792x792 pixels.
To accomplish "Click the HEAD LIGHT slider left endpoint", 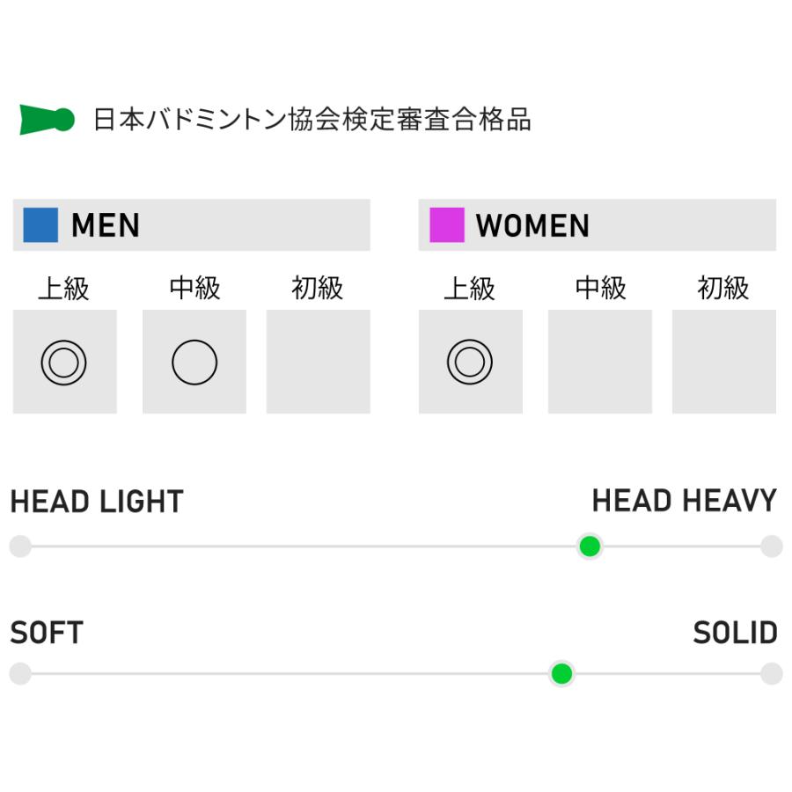I will (x=20, y=546).
